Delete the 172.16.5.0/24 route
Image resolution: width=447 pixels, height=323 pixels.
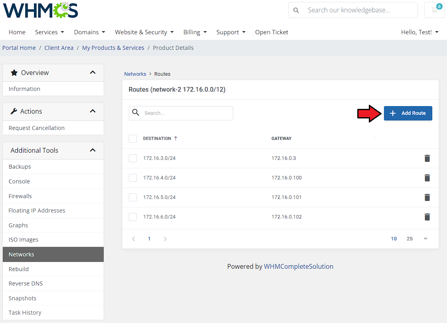pos(427,197)
